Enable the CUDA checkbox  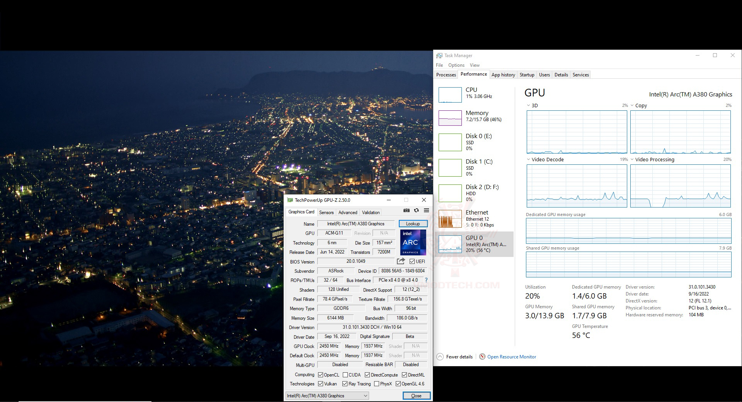tap(345, 375)
